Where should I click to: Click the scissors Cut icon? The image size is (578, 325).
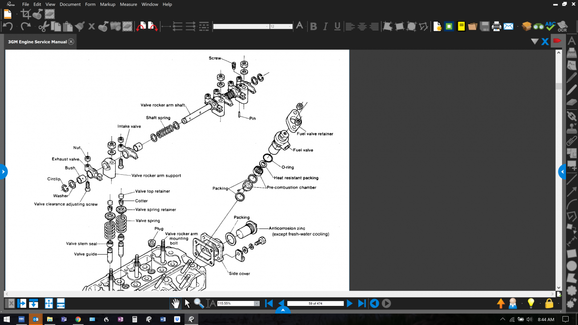pos(44,26)
